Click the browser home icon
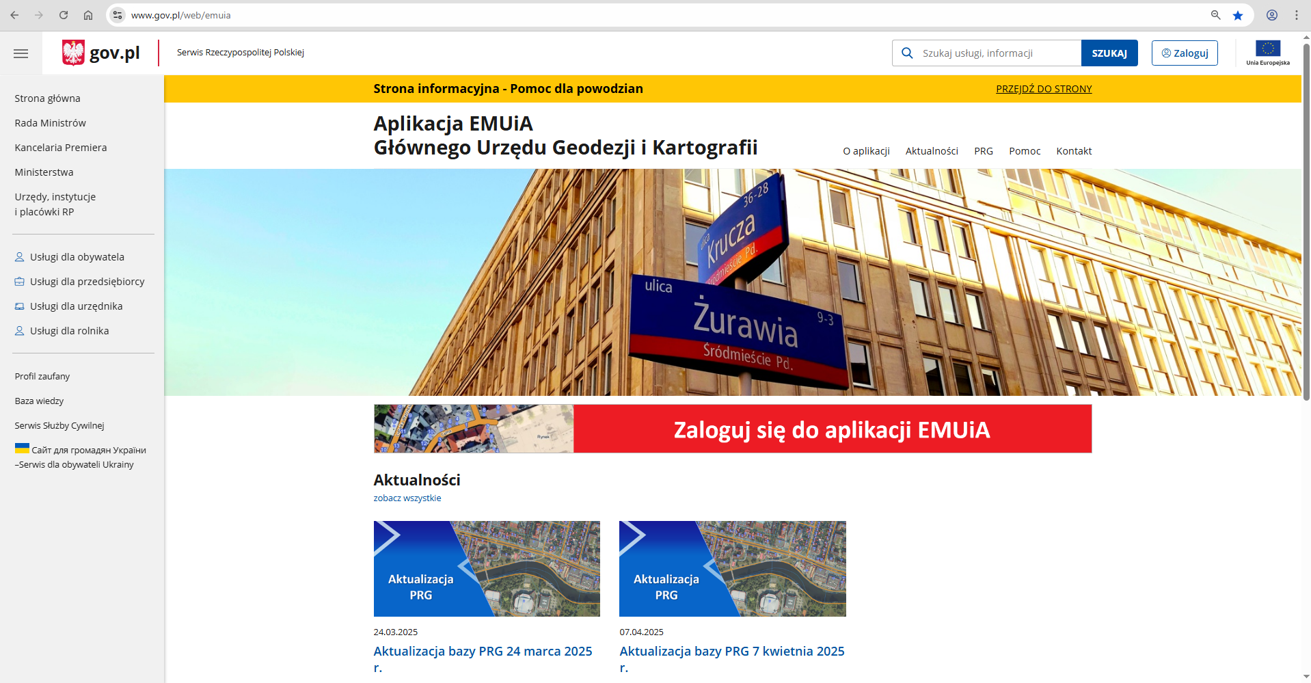Viewport: 1311px width, 683px height. click(x=88, y=15)
